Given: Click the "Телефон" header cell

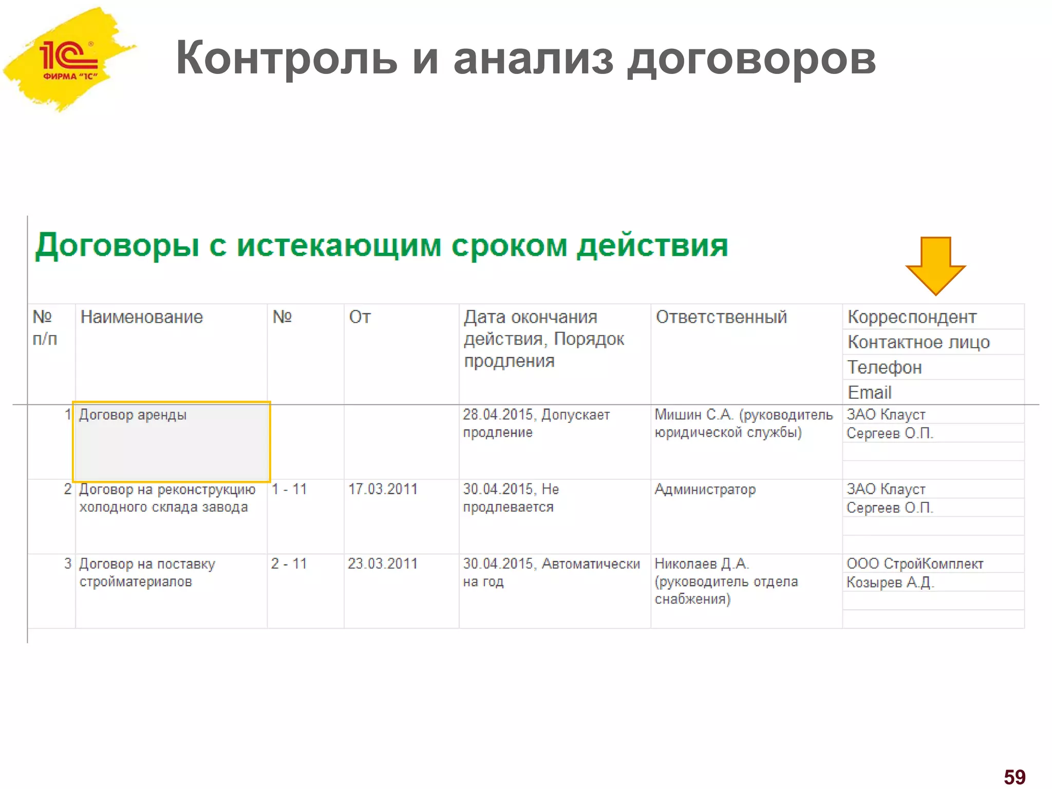Looking at the screenshot, I should click(933, 367).
